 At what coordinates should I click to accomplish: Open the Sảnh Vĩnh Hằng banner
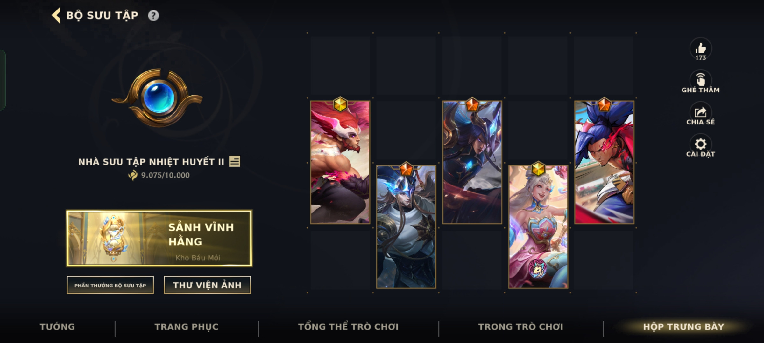[159, 238]
